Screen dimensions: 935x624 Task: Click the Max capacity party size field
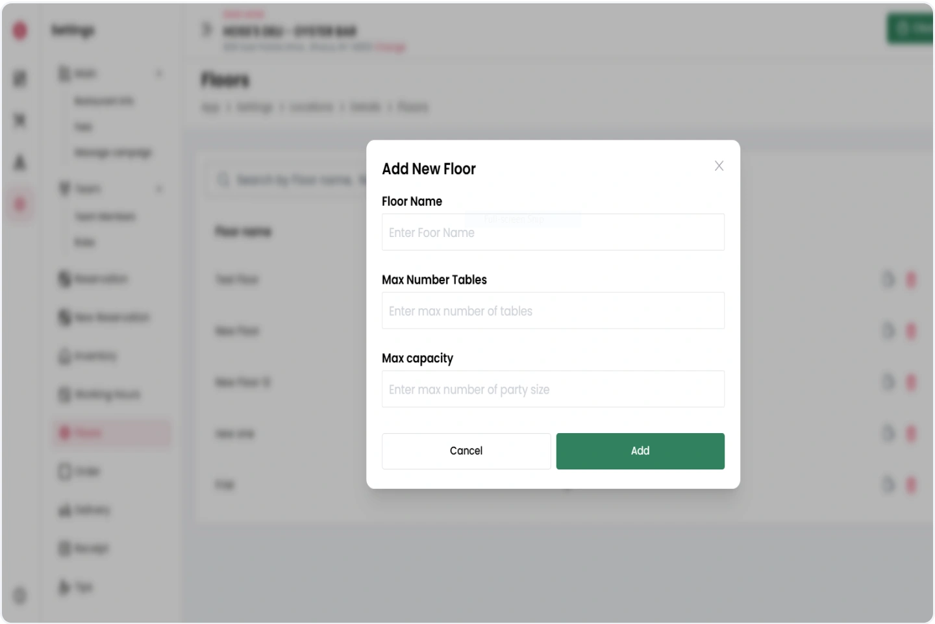point(553,390)
